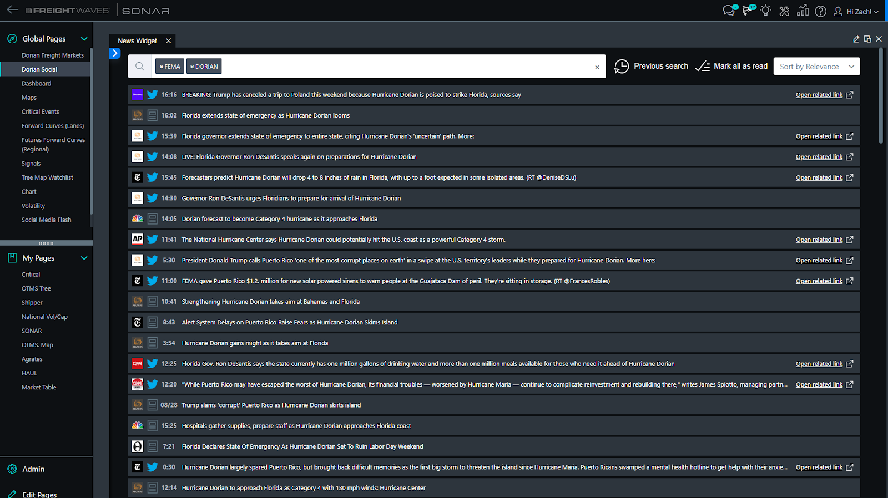Click the Previous search button
This screenshot has height=498, width=888.
pyautogui.click(x=651, y=66)
